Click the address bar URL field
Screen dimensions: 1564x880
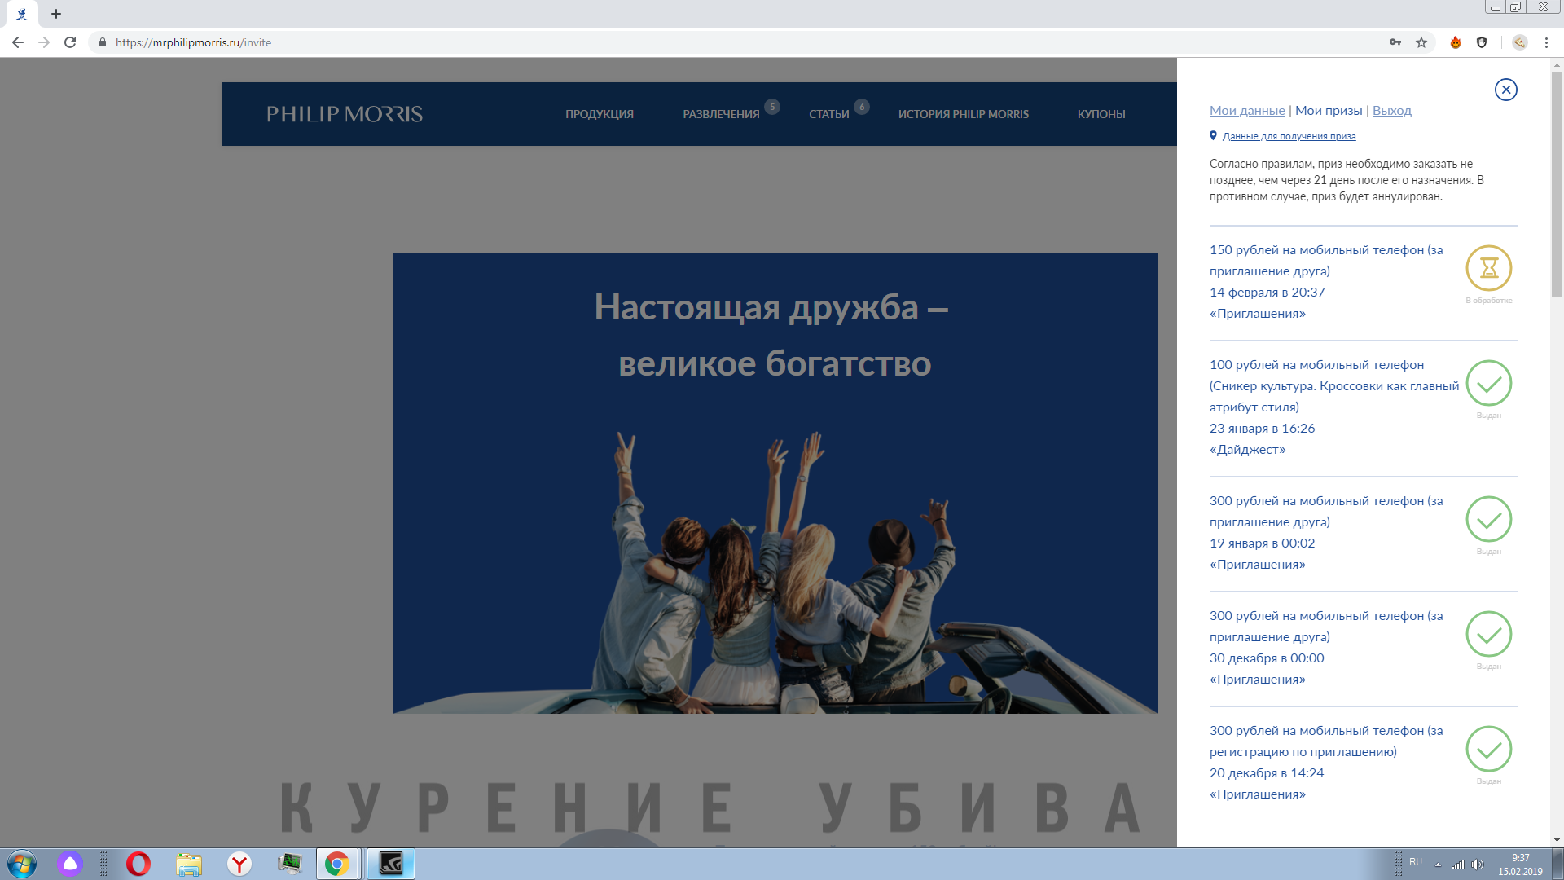733,42
